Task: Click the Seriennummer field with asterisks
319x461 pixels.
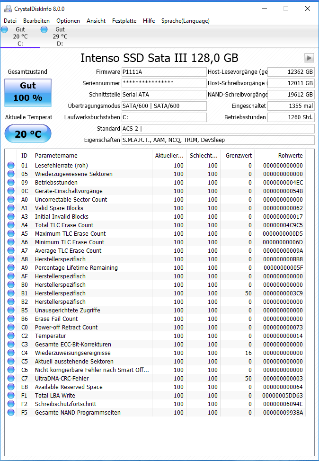Action: pyautogui.click(x=164, y=83)
